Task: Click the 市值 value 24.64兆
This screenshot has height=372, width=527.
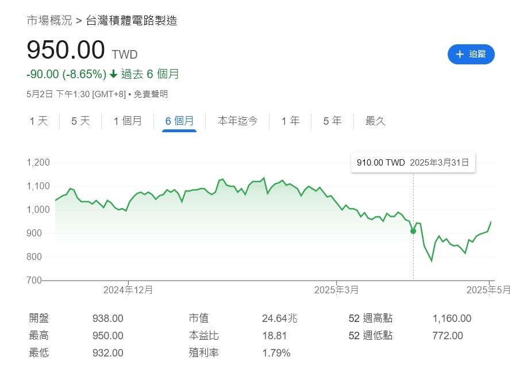Action: 280,318
